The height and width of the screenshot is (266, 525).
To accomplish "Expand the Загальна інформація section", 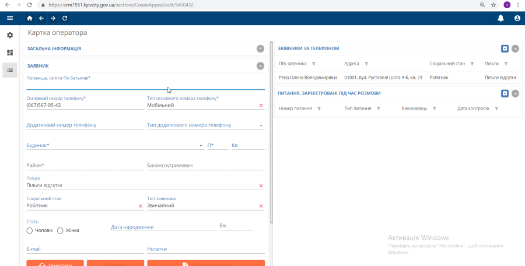I will point(260,49).
